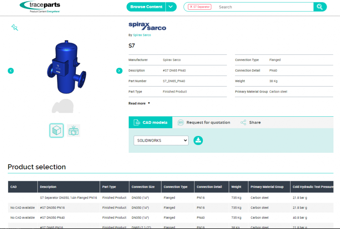Image resolution: width=340 pixels, height=229 pixels.
Task: Select the camera photo view thumbnail
Action: click(73, 131)
